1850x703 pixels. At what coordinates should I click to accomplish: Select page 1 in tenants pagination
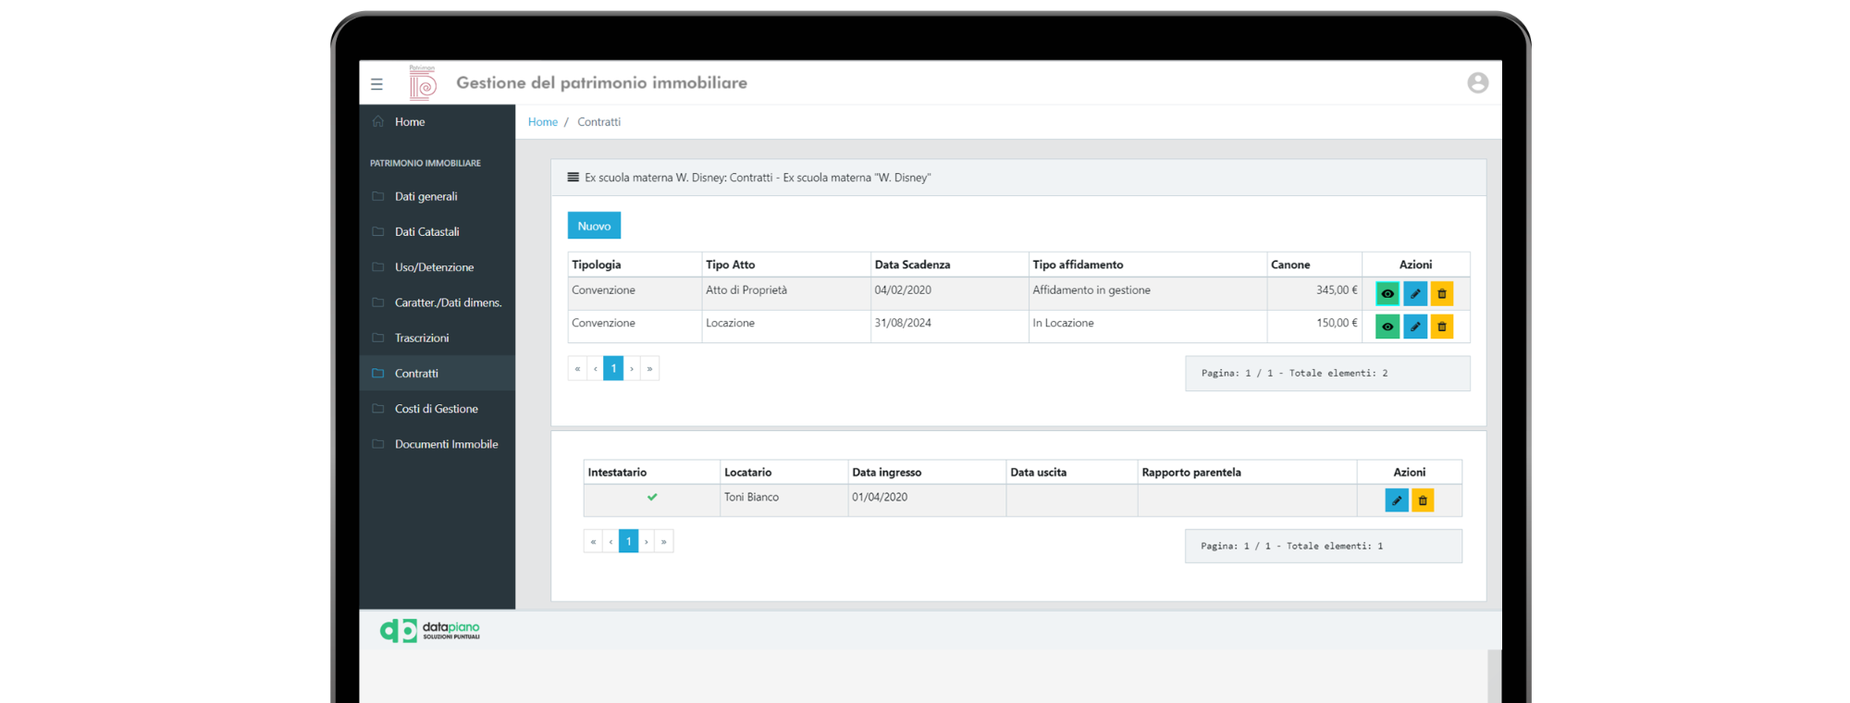628,542
